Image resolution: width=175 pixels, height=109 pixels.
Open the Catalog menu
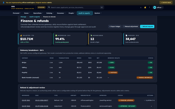point(50,13)
